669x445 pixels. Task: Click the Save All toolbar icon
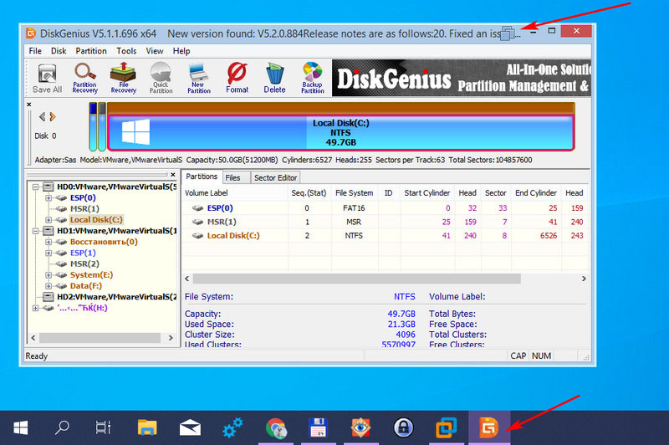47,78
